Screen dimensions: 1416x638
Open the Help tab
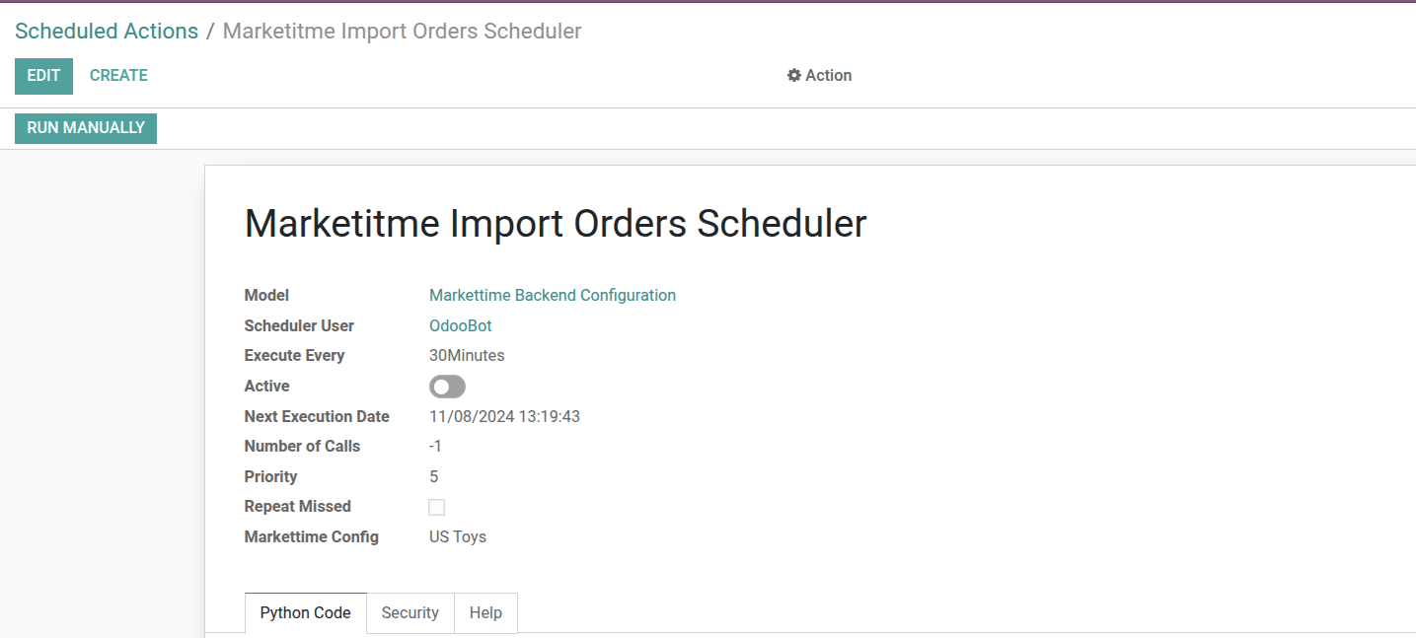(x=485, y=612)
